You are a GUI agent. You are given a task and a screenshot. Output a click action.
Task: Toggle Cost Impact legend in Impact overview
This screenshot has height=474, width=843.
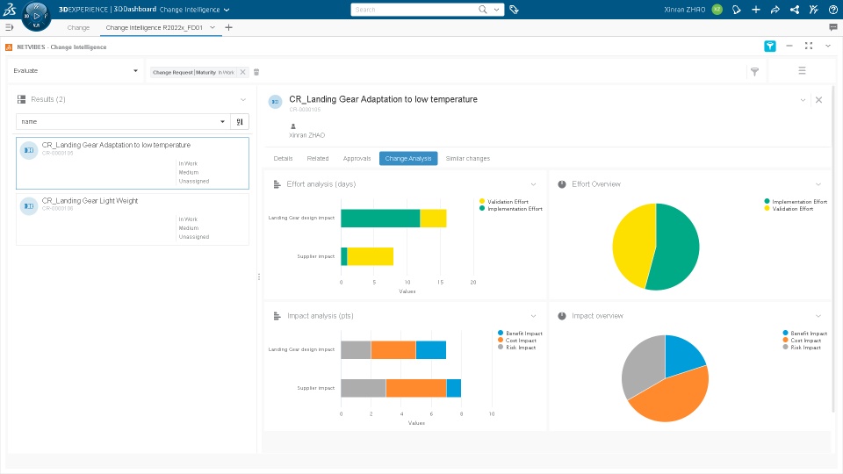(x=802, y=341)
